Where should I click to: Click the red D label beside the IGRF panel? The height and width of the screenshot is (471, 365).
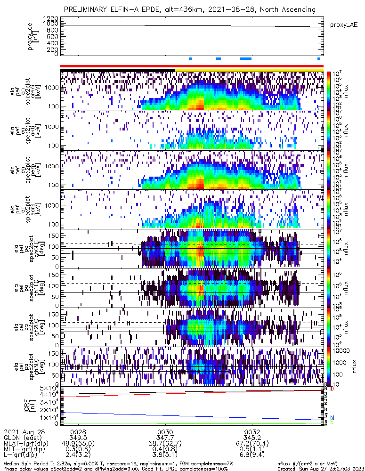[x=332, y=389]
